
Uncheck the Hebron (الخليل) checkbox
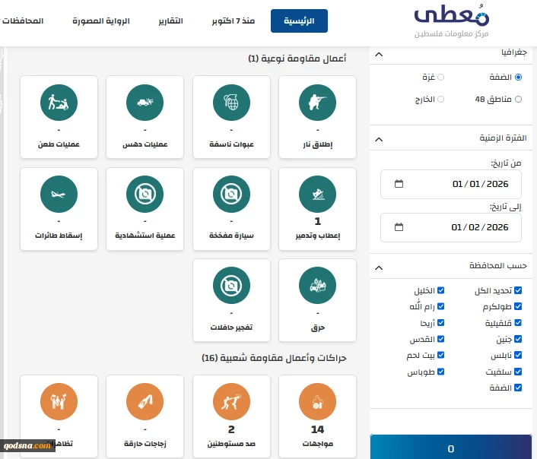[440, 291]
